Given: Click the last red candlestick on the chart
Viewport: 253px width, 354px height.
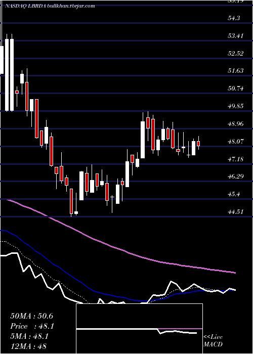Looking at the screenshot, I should click(198, 144).
